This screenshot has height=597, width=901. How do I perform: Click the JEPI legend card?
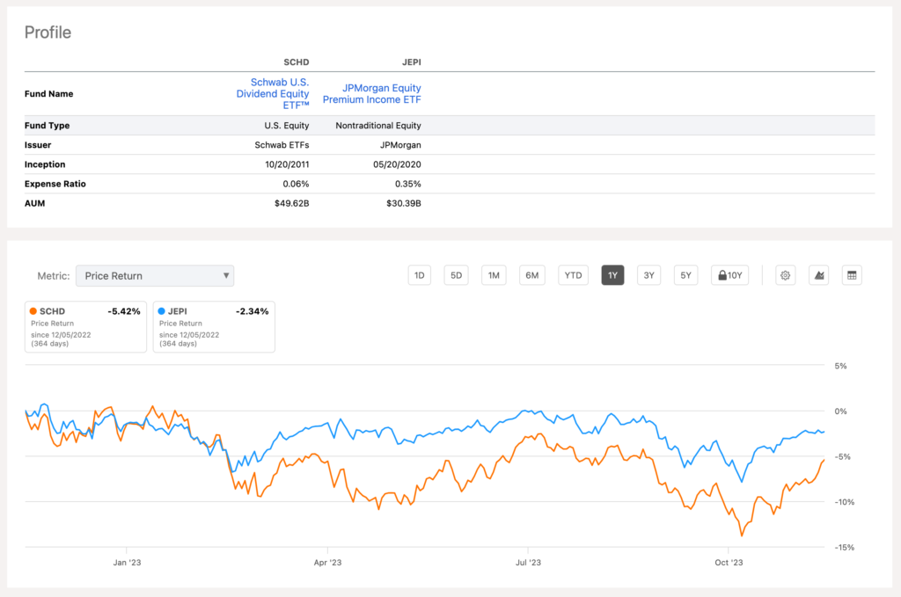(214, 326)
